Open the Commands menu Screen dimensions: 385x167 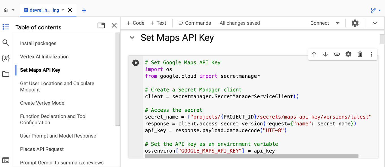194,23
